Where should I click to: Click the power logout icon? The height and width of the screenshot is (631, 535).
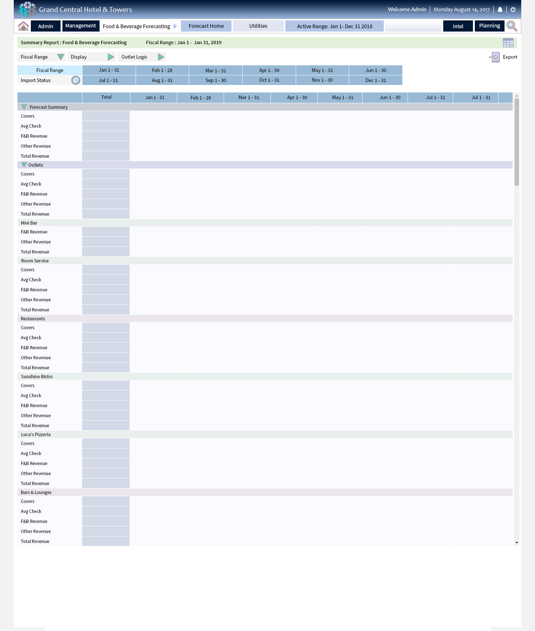tap(513, 10)
